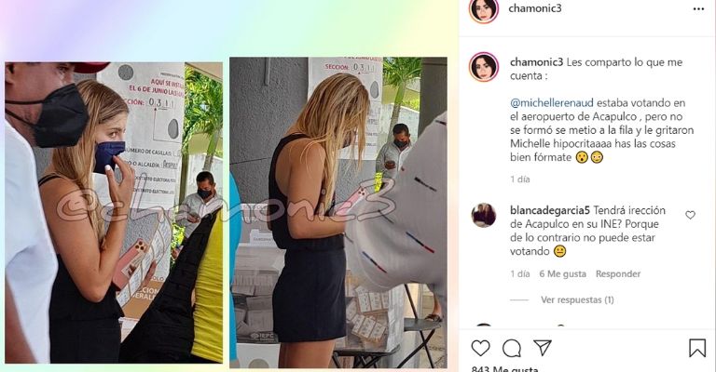This screenshot has height=372, width=716.
Task: Click Responder on blancadegarcia5's comment
Action: pos(618,273)
